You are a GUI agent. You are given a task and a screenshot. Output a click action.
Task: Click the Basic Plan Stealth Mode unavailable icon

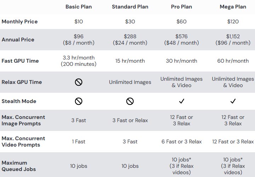(x=79, y=101)
